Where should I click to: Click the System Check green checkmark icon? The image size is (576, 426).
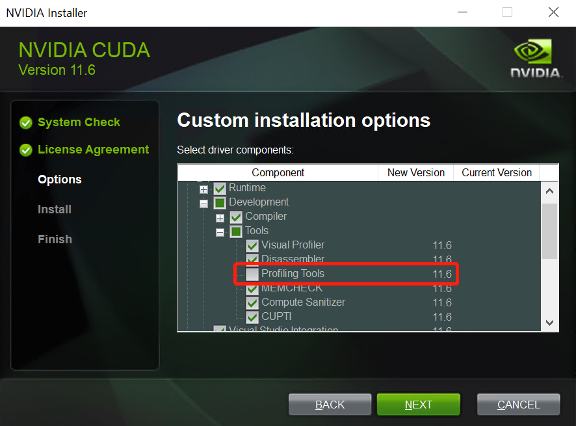pos(26,123)
